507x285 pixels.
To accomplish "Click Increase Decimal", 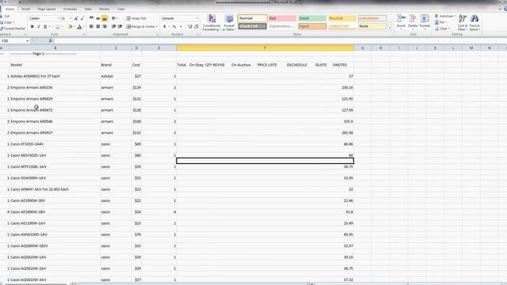I will pos(190,26).
